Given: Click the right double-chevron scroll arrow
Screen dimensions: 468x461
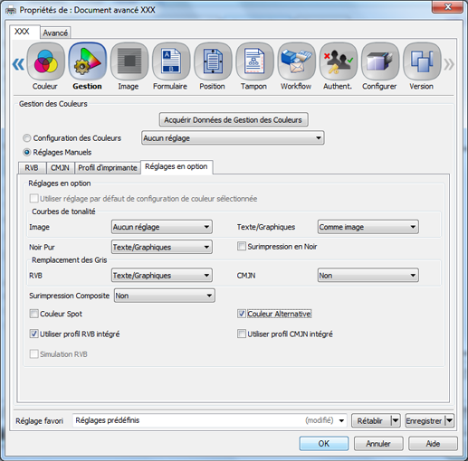Looking at the screenshot, I should (449, 64).
